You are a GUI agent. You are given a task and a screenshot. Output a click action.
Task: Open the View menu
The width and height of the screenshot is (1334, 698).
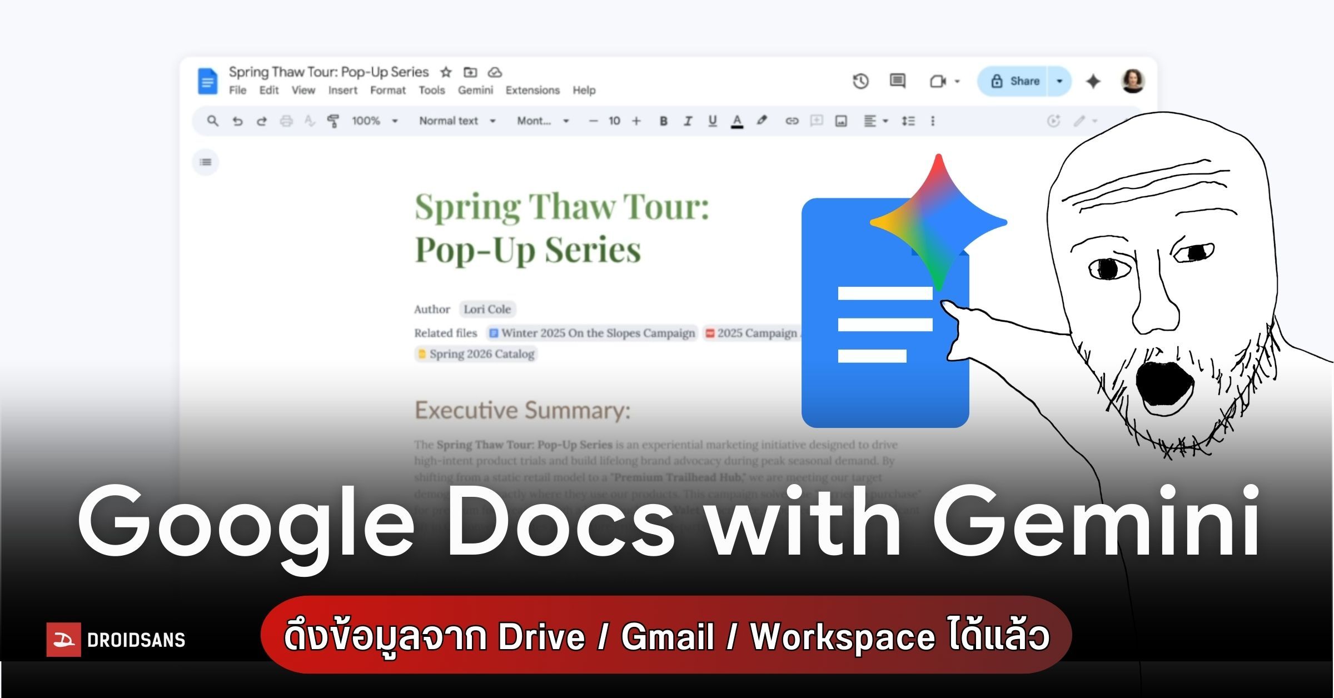click(x=303, y=90)
